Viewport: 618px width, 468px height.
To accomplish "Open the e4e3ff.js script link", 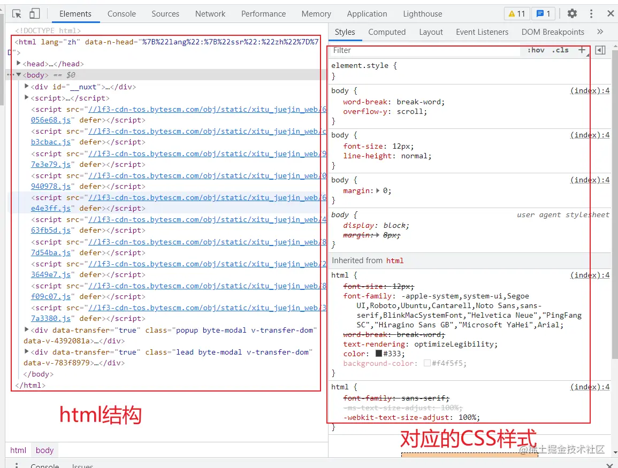I will (51, 209).
